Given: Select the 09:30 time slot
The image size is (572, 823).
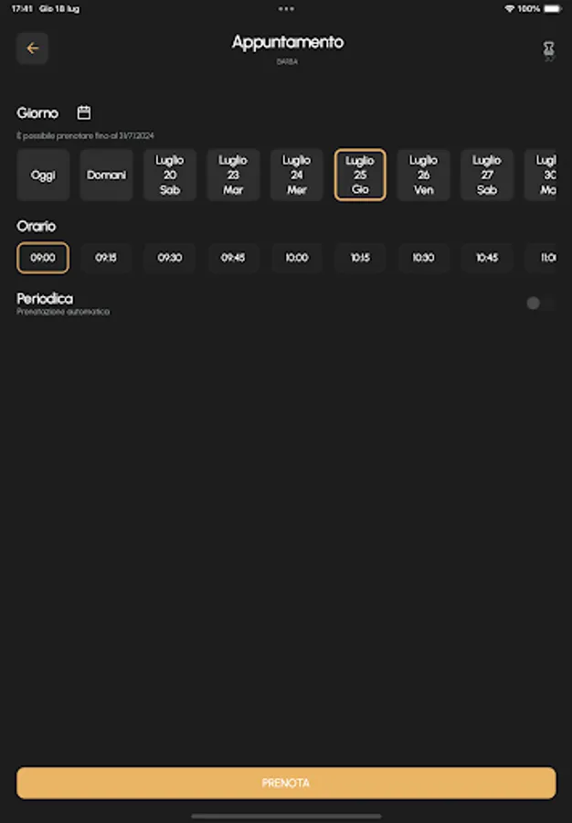Looking at the screenshot, I should pyautogui.click(x=170, y=258).
